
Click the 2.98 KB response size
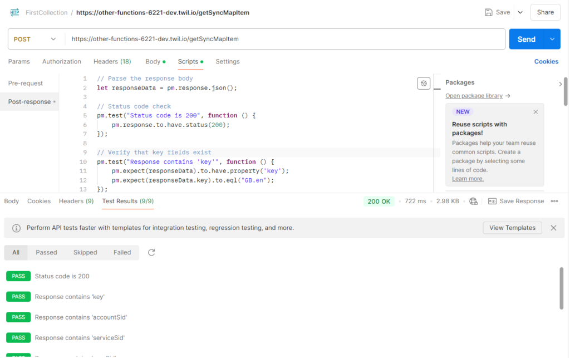pyautogui.click(x=448, y=202)
